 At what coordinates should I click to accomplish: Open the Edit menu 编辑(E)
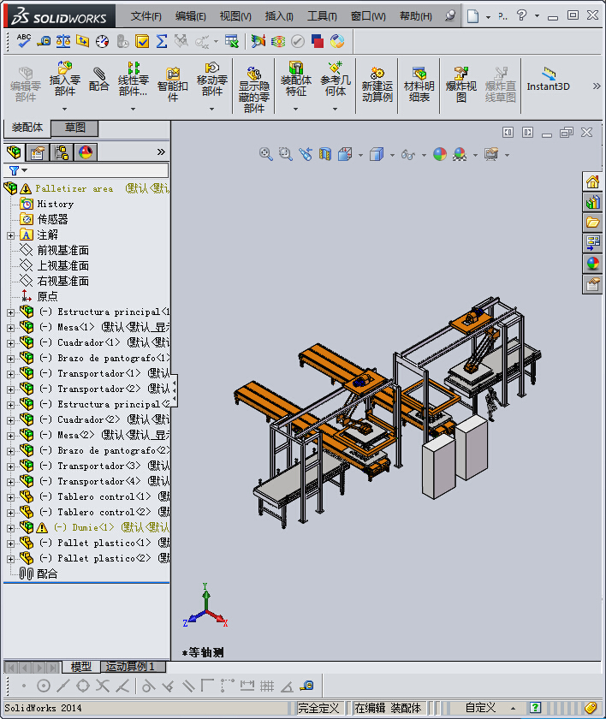click(190, 16)
